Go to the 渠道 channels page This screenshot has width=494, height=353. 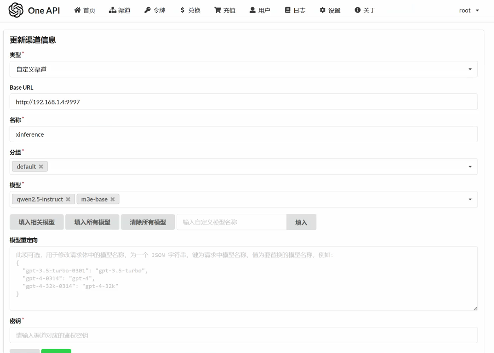120,10
